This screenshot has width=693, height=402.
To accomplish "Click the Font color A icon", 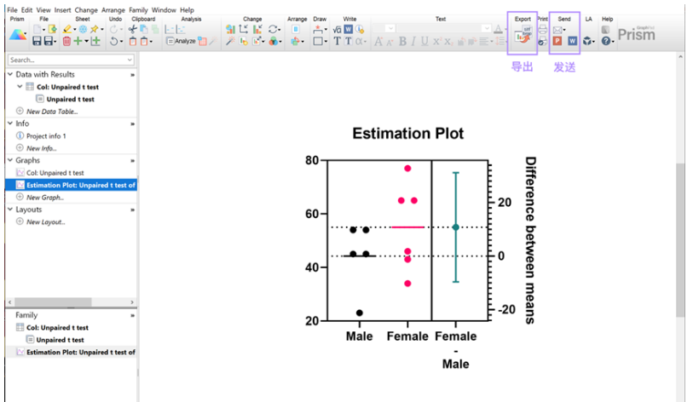I will point(498,29).
